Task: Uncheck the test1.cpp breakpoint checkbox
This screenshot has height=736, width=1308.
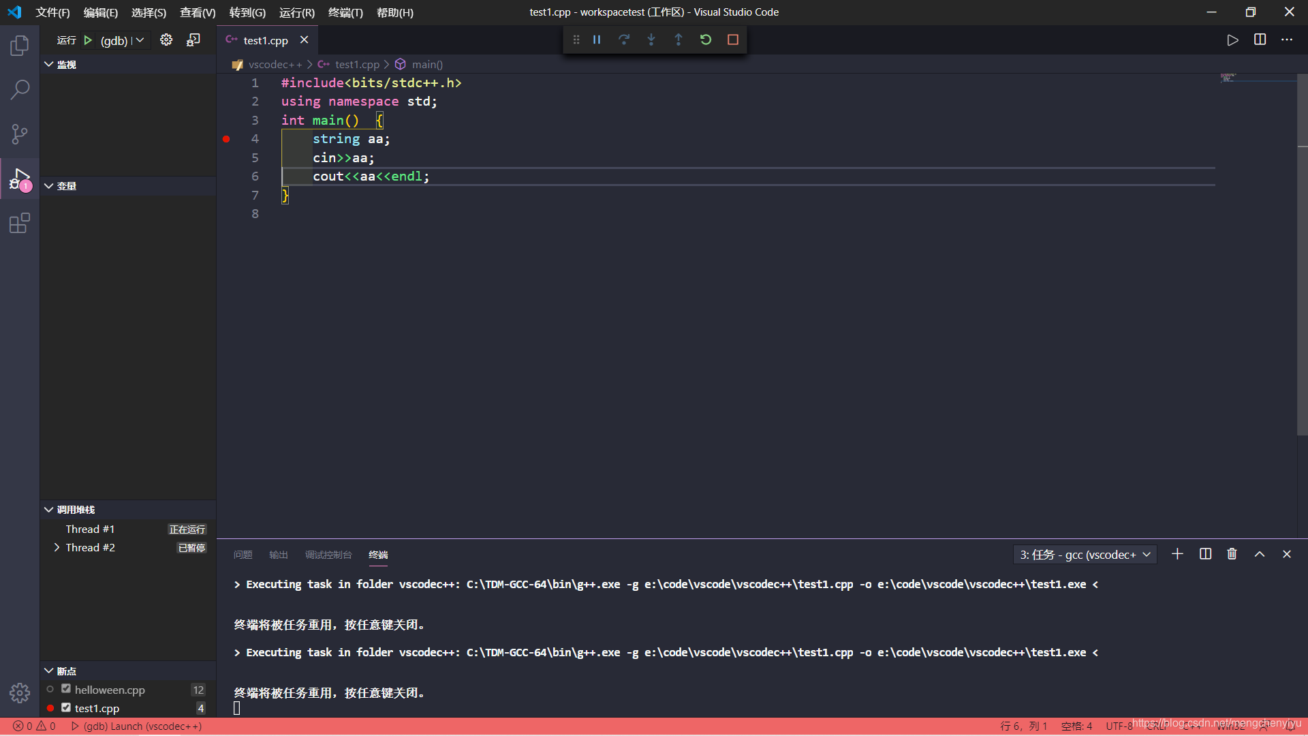Action: point(66,707)
